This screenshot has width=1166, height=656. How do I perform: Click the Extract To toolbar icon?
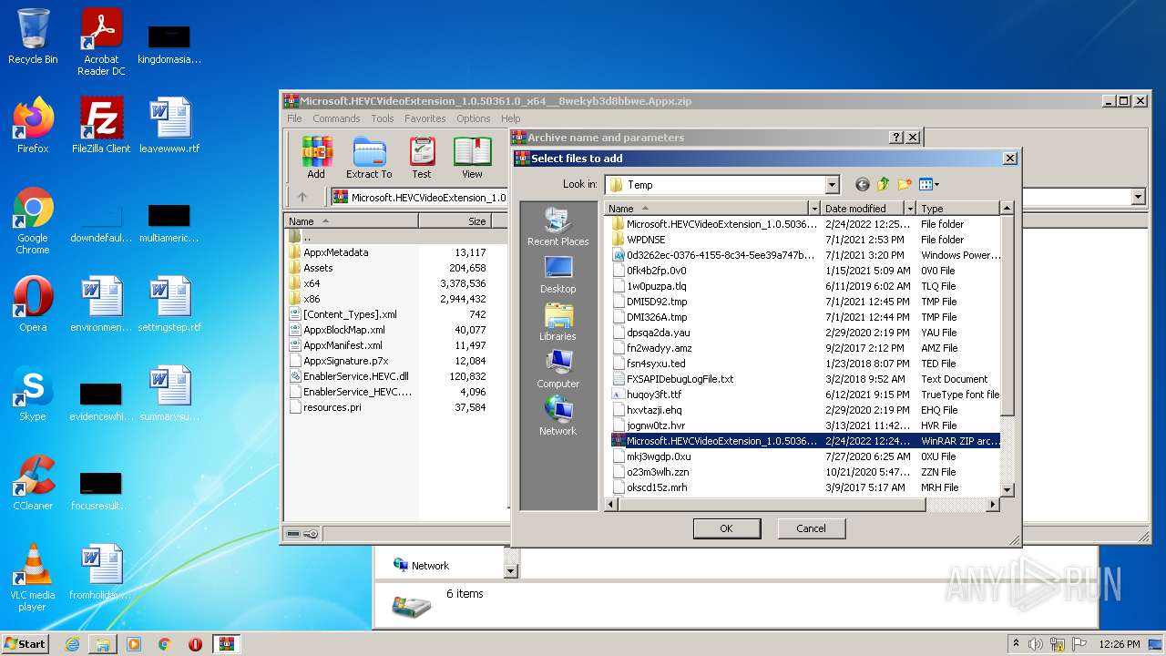pyautogui.click(x=369, y=158)
